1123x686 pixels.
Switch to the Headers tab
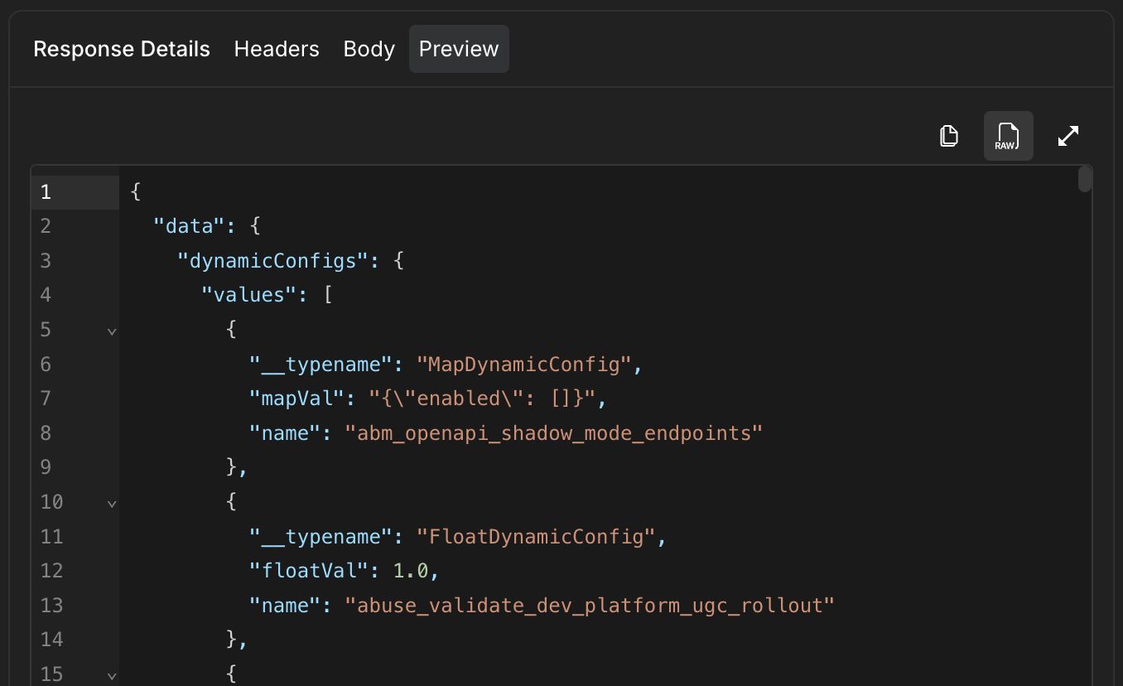click(x=276, y=49)
